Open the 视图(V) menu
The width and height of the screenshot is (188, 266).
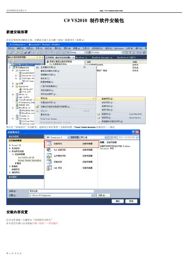(x=30, y=48)
